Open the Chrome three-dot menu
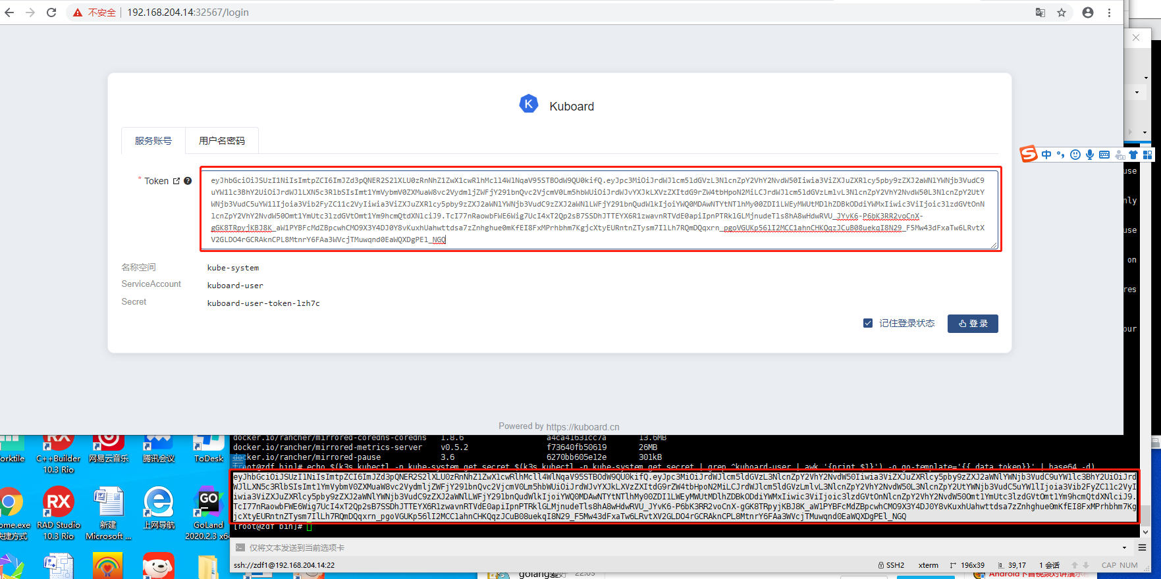This screenshot has width=1161, height=579. (x=1109, y=13)
